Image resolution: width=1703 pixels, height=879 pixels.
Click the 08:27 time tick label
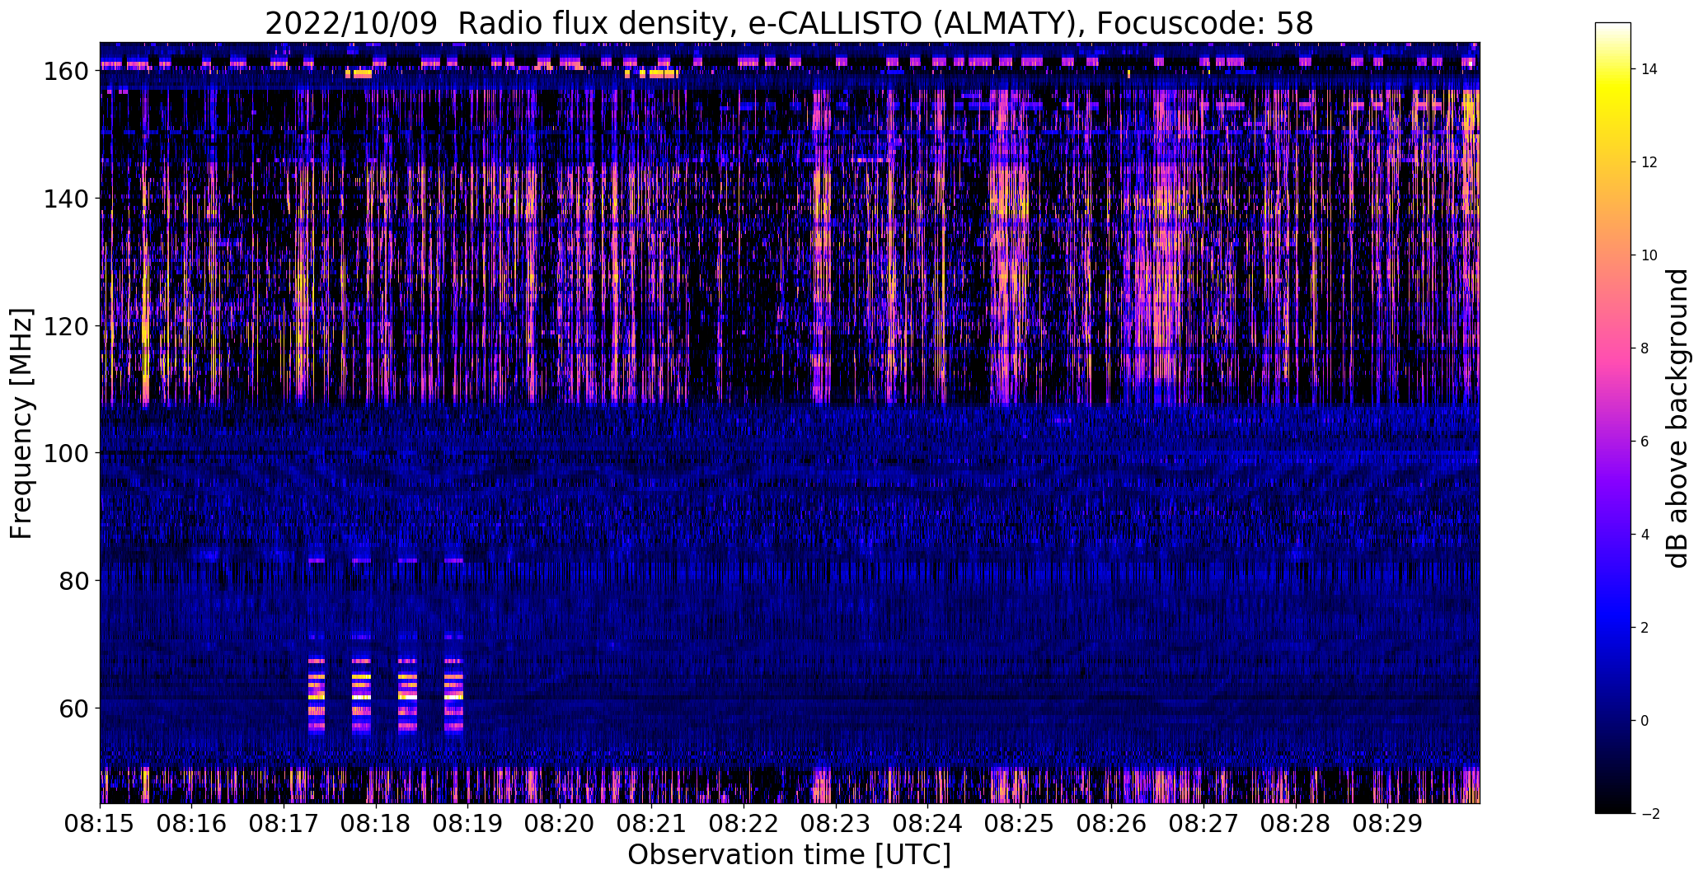point(1203,824)
